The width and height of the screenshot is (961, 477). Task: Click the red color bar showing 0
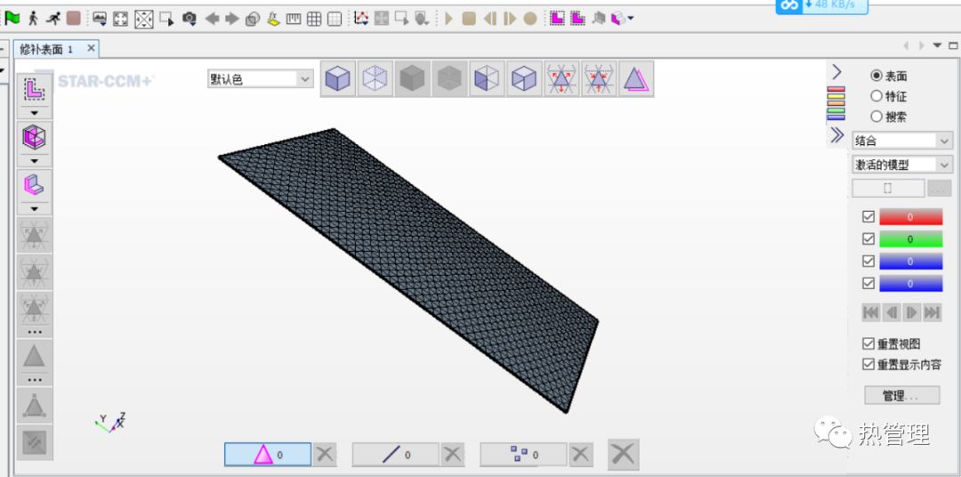911,217
